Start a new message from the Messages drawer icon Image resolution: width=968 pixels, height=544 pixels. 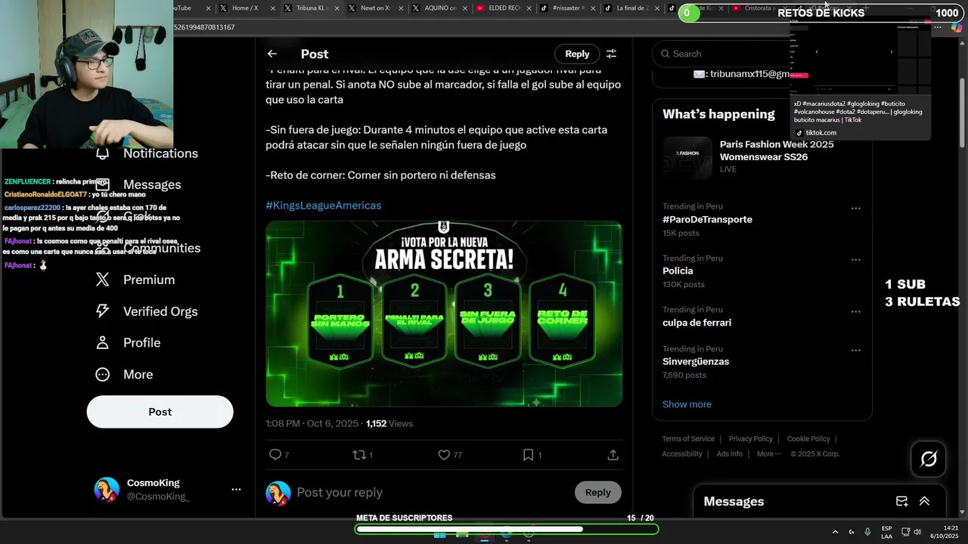901,501
